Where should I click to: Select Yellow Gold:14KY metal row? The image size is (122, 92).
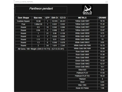click(87, 24)
